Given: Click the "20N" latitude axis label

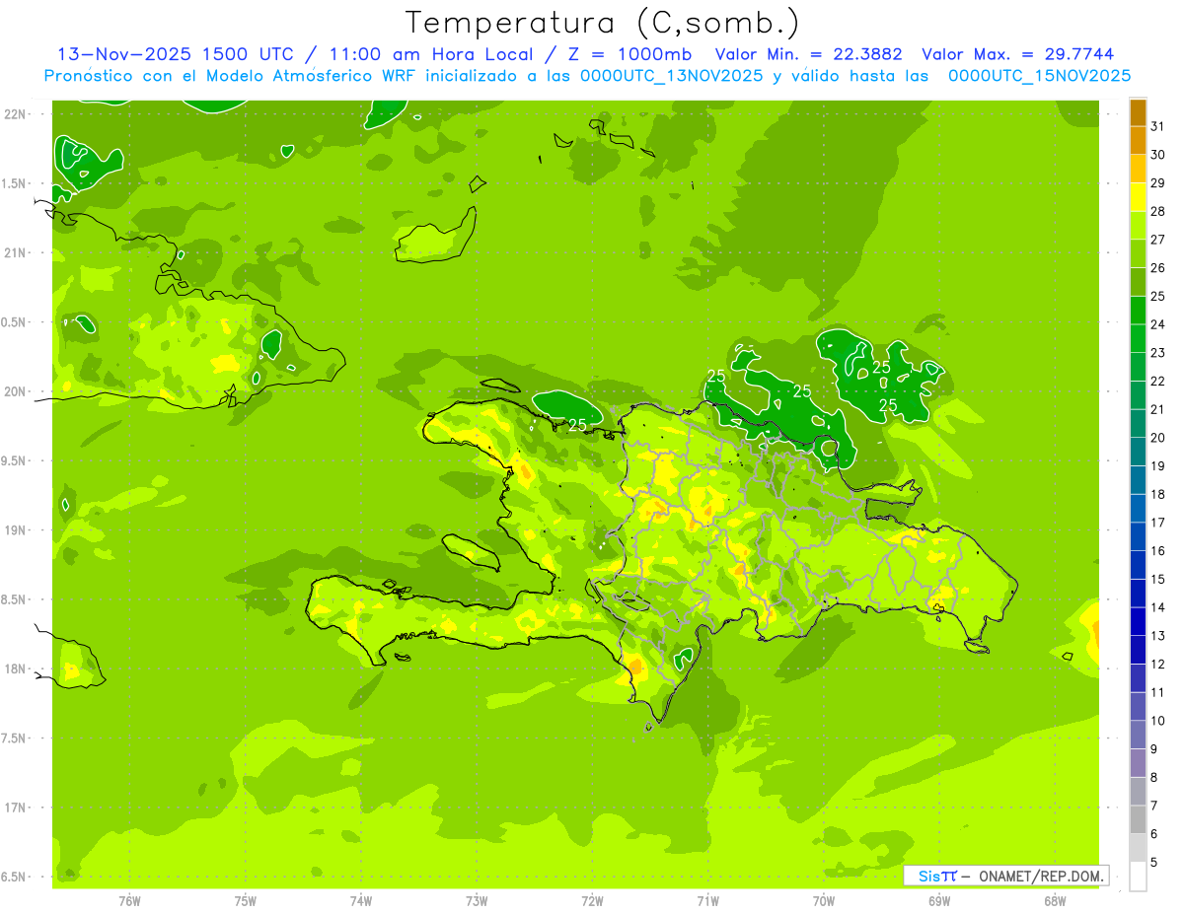Looking at the screenshot, I should pos(16,391).
